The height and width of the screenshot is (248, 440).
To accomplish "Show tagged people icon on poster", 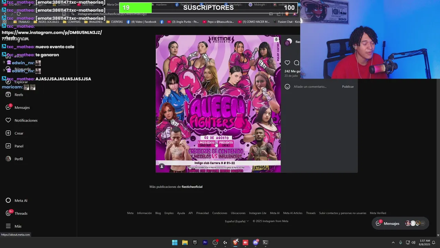I will point(162,167).
